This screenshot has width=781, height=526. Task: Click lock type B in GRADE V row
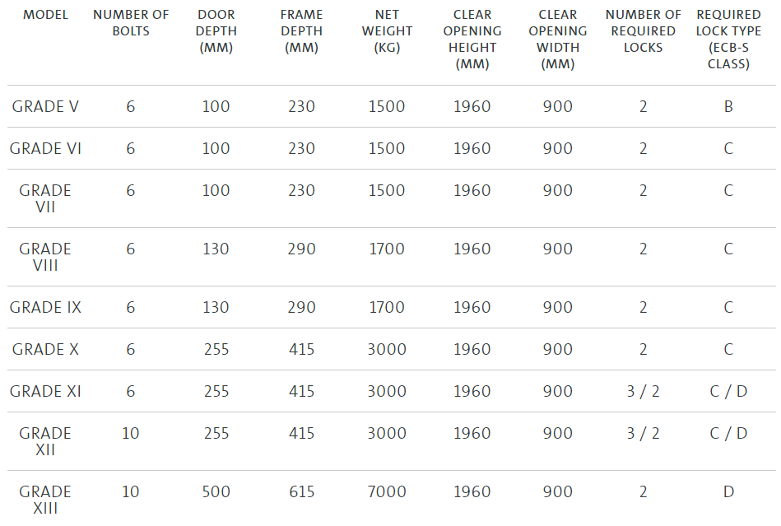pyautogui.click(x=728, y=106)
